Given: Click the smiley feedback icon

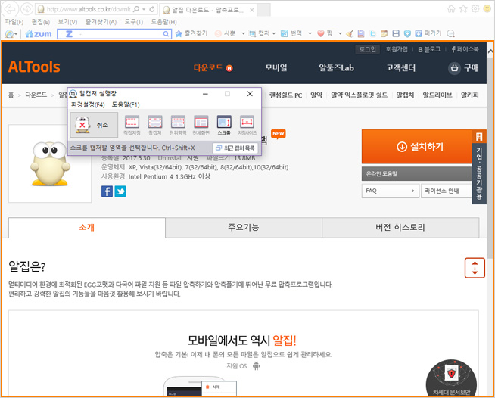Looking at the screenshot, I should coord(487,9).
